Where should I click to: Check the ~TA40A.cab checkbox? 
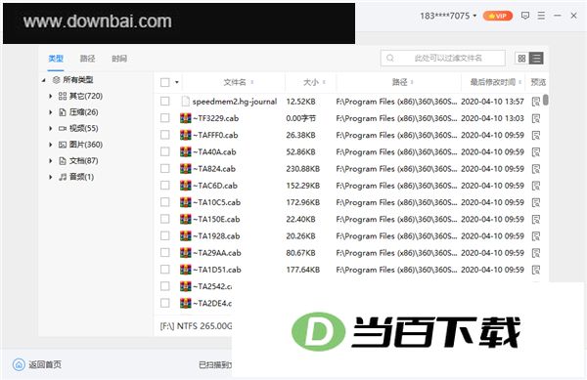click(164, 151)
